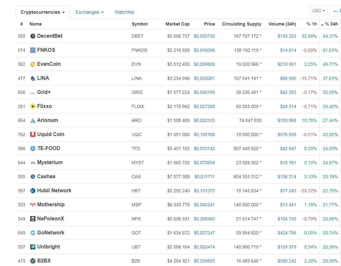
Task: Open the FNKOS name link
Action: click(x=46, y=50)
